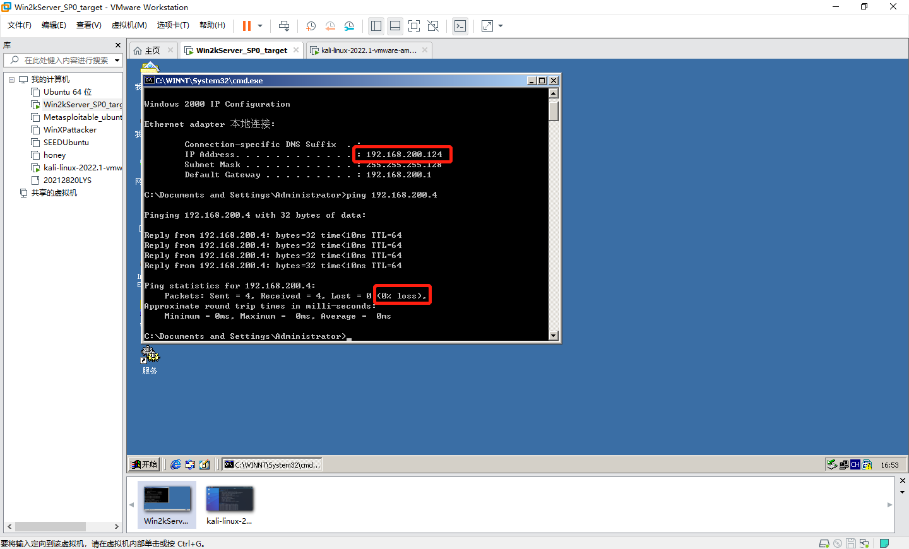The height and width of the screenshot is (549, 909).
Task: Open the snapshot manager
Action: (x=350, y=26)
